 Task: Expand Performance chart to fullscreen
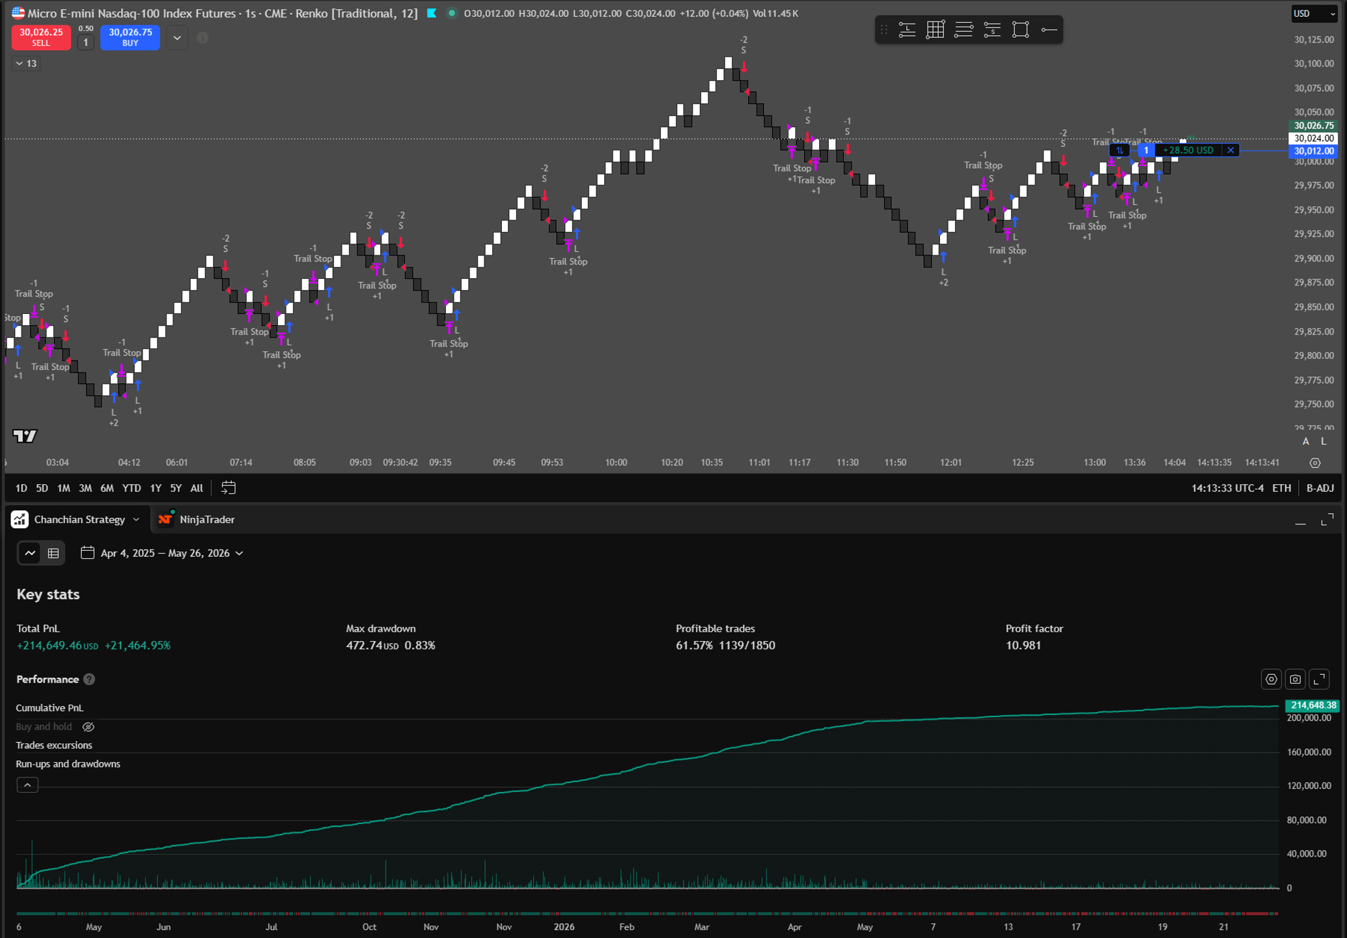[x=1320, y=679]
